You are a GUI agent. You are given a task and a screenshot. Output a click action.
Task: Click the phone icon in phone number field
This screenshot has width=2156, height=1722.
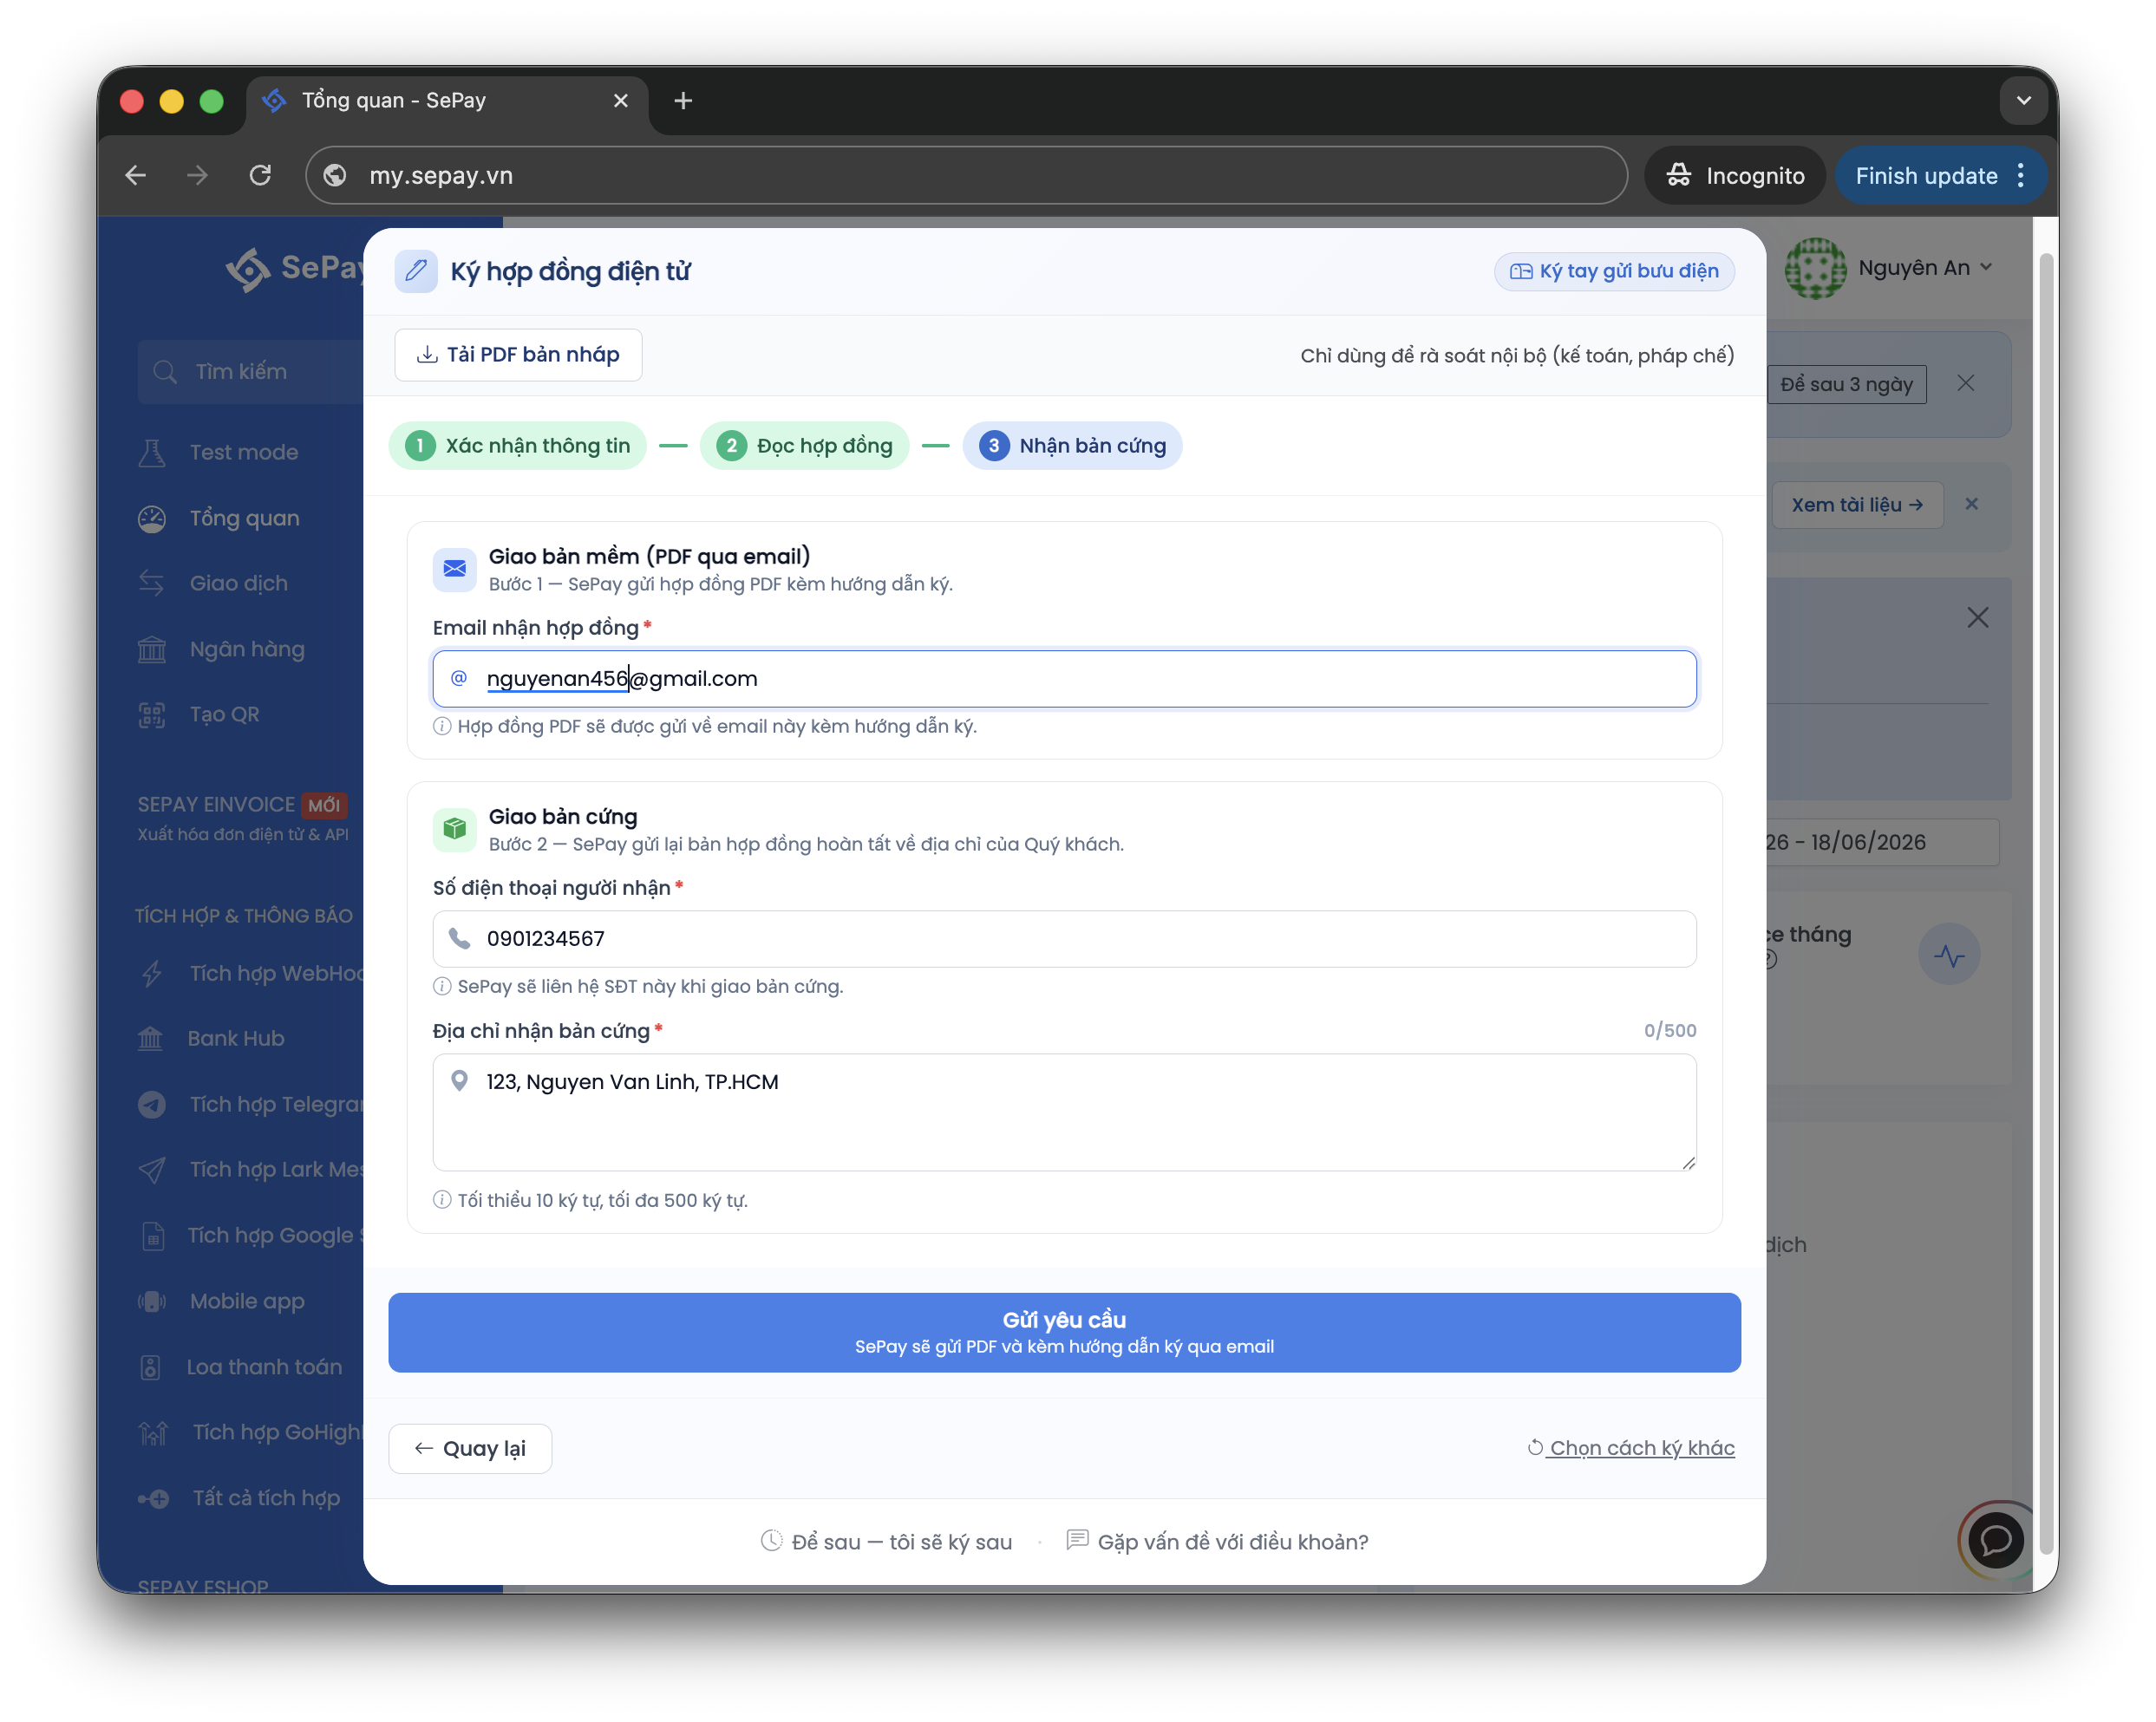459,938
